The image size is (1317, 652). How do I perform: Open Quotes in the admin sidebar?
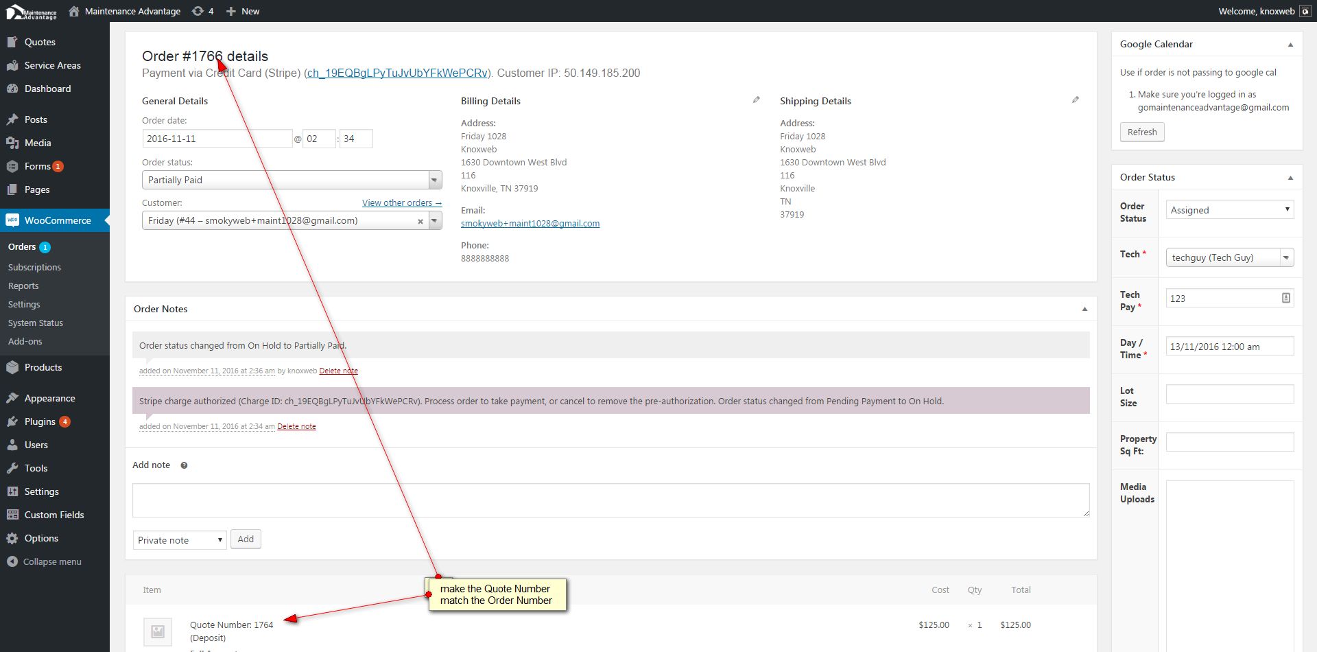(40, 42)
